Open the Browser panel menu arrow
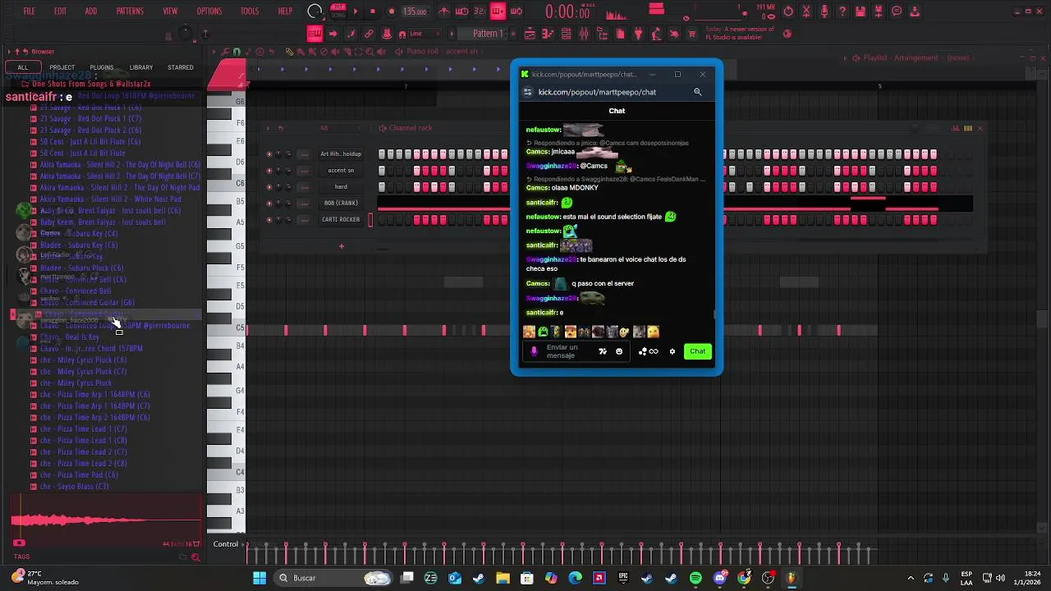Viewport: 1051px width, 591px height. [x=9, y=52]
